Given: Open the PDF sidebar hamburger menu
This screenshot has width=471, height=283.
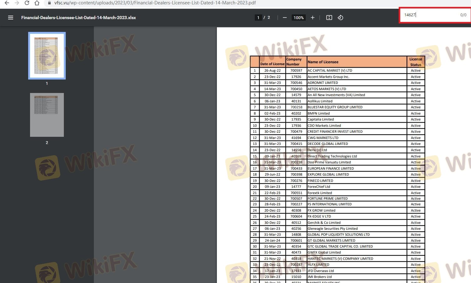Looking at the screenshot, I should [11, 18].
